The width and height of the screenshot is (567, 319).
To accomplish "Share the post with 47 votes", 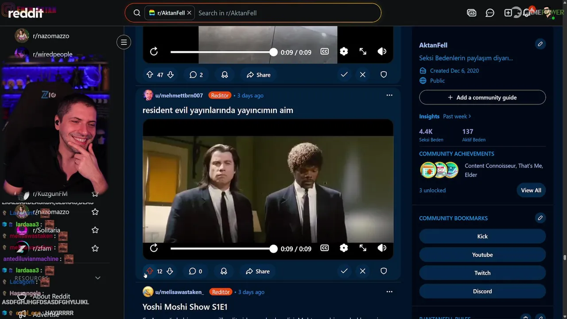I will coord(259,75).
